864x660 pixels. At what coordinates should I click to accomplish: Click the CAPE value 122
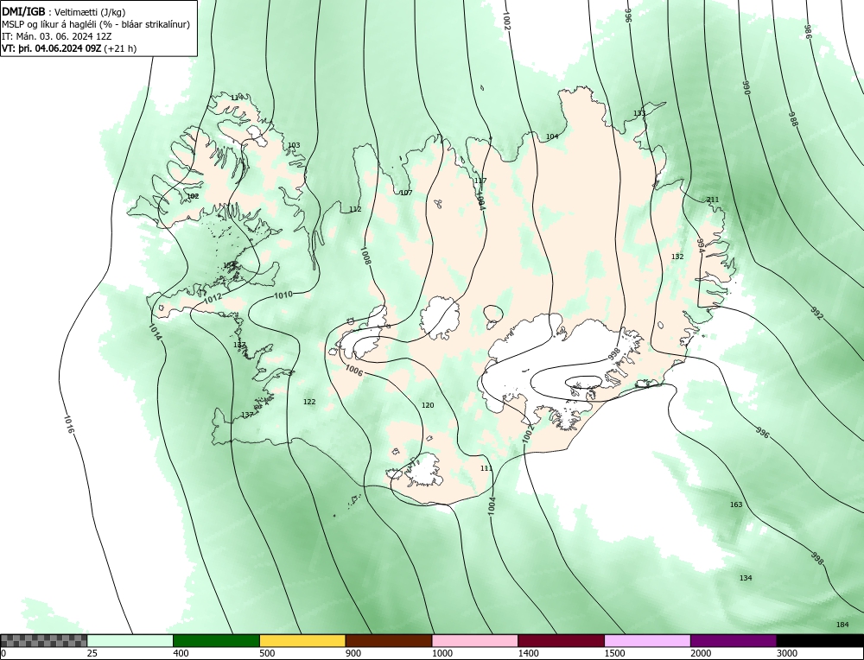309,403
